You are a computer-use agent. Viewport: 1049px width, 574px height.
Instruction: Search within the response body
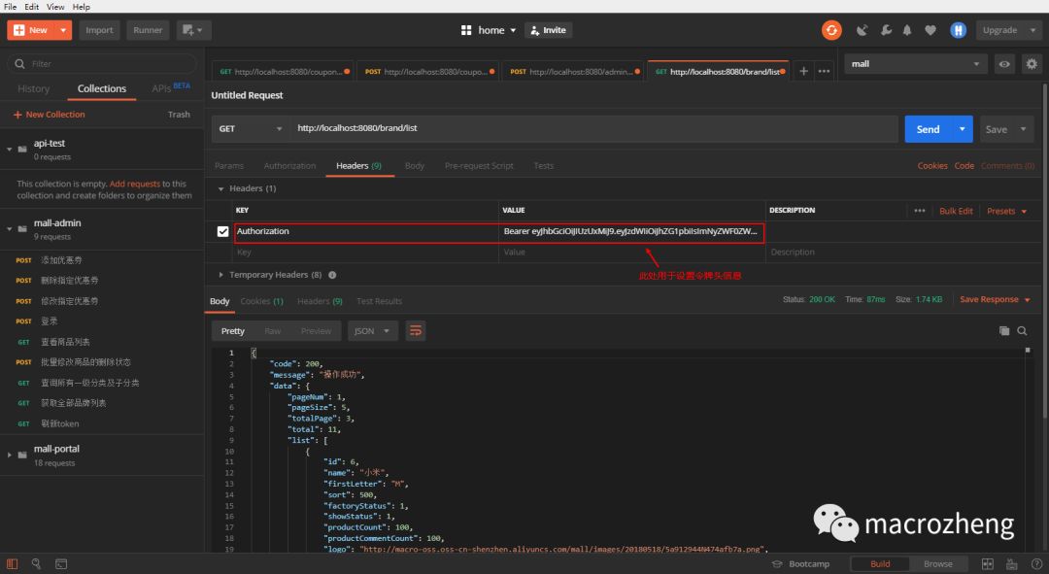[x=1022, y=330]
